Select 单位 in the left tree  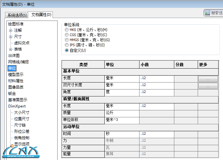click(x=12, y=68)
